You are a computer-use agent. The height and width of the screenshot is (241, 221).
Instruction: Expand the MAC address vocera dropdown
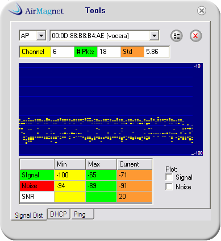point(154,36)
